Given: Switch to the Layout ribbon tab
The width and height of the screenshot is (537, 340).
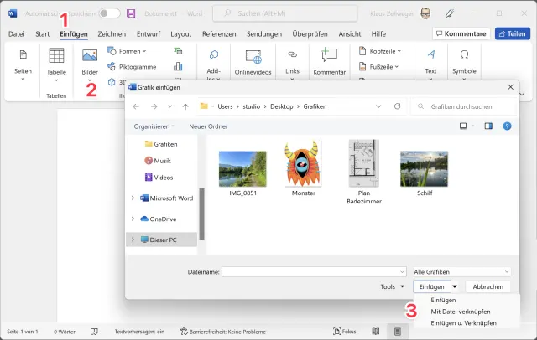Looking at the screenshot, I should click(180, 33).
